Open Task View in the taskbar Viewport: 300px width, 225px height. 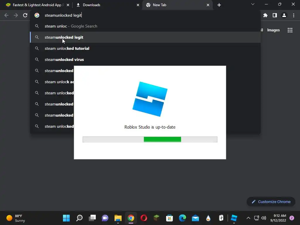click(92, 218)
